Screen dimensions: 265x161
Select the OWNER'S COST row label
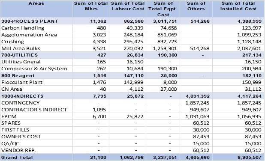pyautogui.click(x=21, y=137)
